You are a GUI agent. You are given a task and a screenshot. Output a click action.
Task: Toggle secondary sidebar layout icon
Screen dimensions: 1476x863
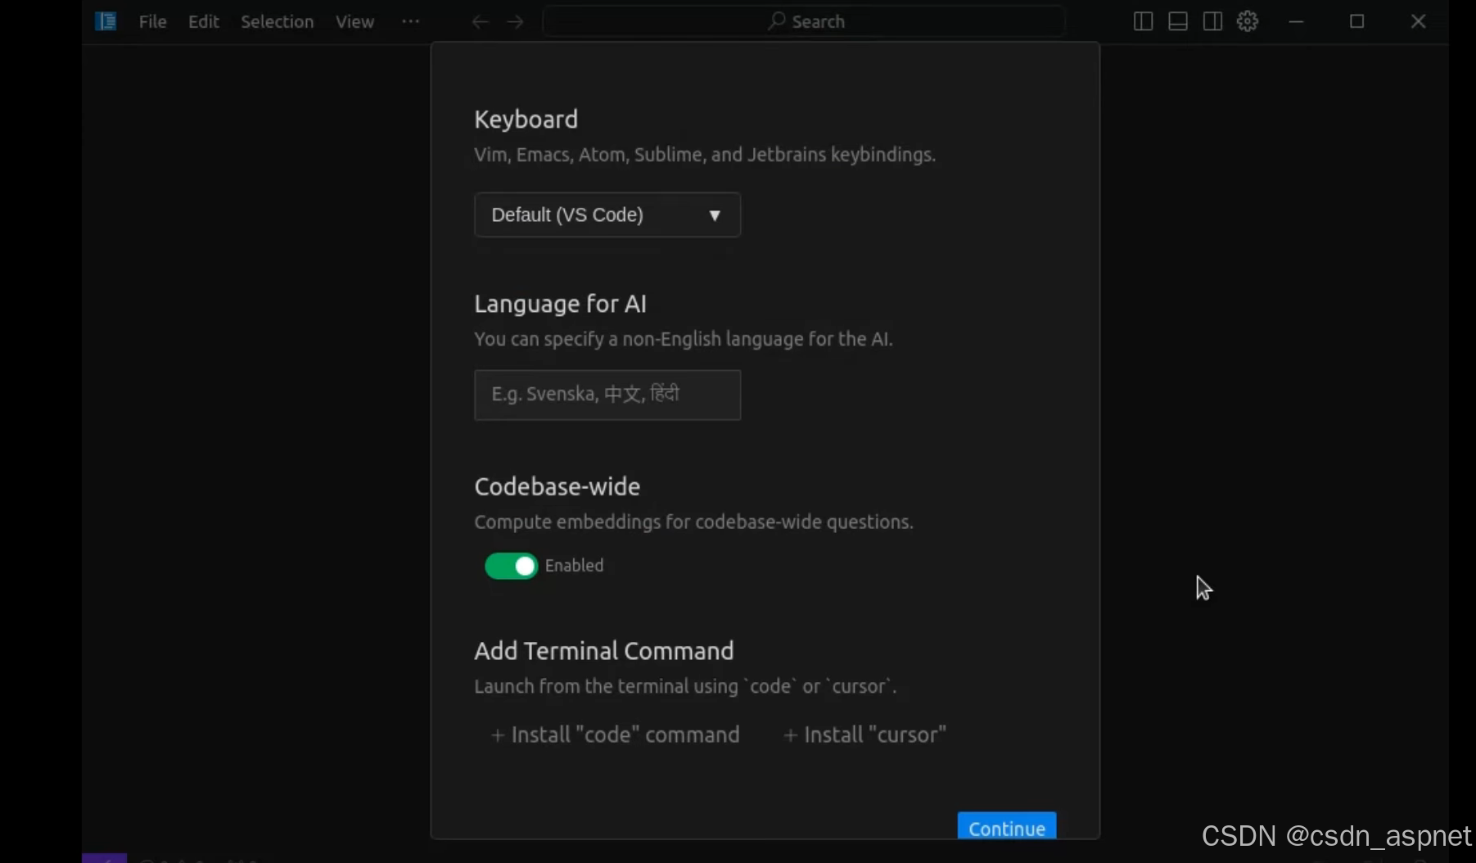1212,21
